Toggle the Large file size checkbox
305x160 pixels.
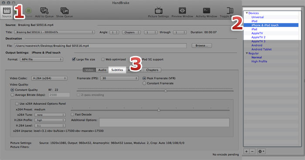[74, 59]
